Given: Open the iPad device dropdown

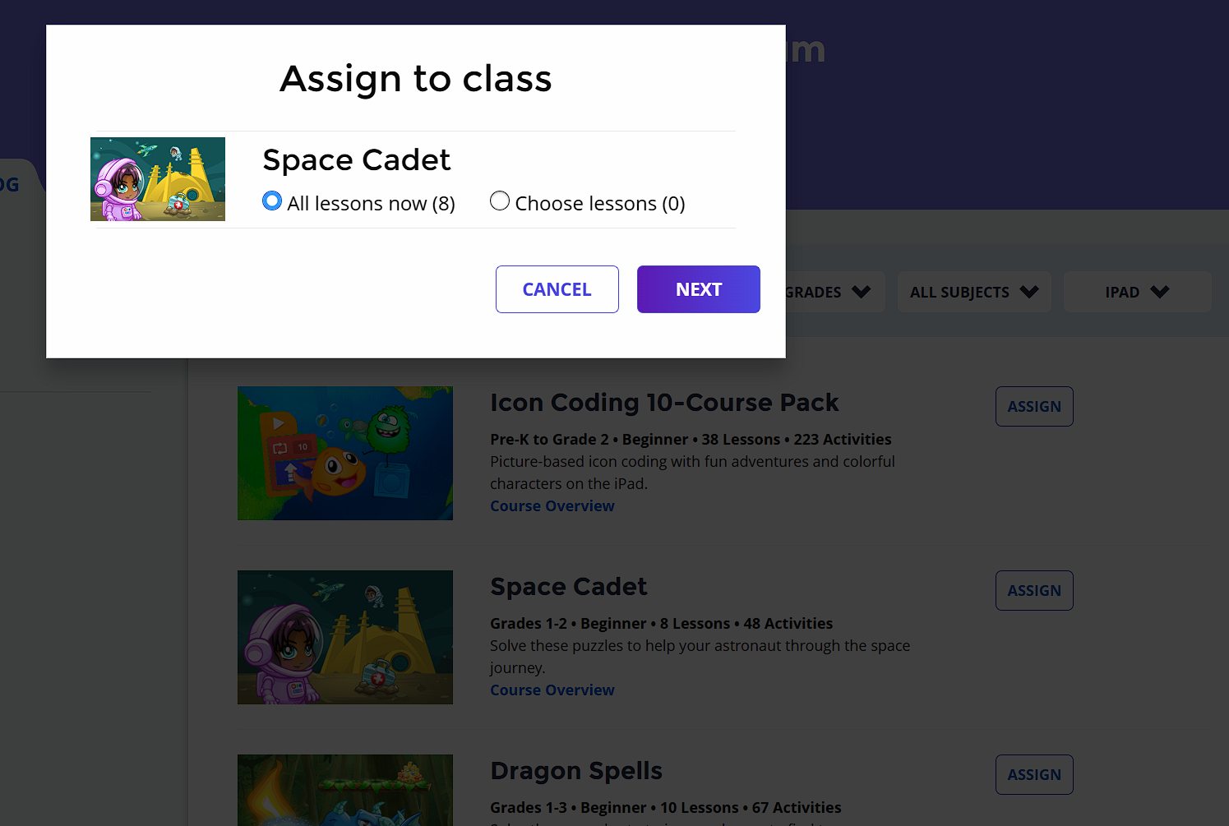Looking at the screenshot, I should pyautogui.click(x=1136, y=292).
